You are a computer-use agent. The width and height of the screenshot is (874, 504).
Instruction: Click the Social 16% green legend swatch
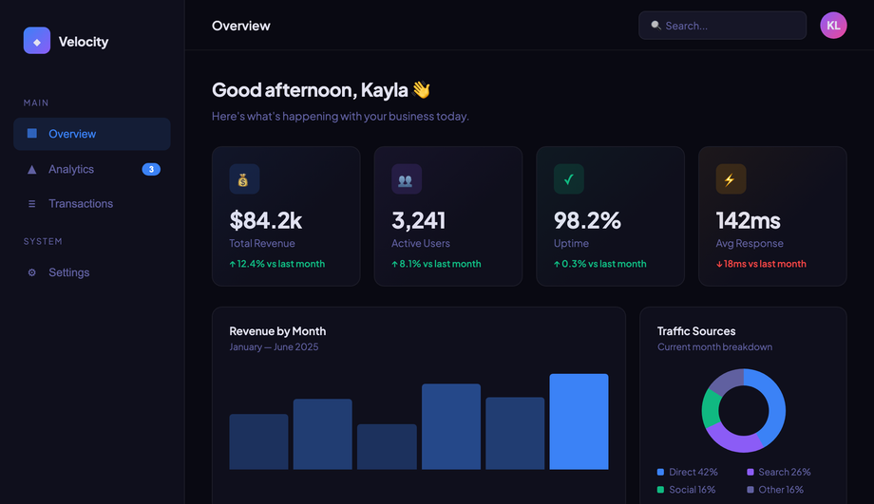(x=660, y=490)
